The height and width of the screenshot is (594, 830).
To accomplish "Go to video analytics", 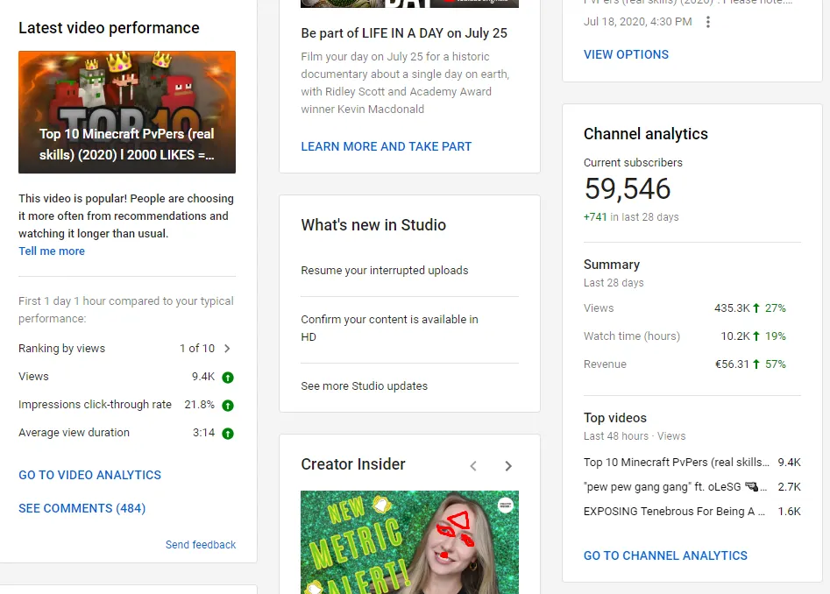I will click(90, 475).
